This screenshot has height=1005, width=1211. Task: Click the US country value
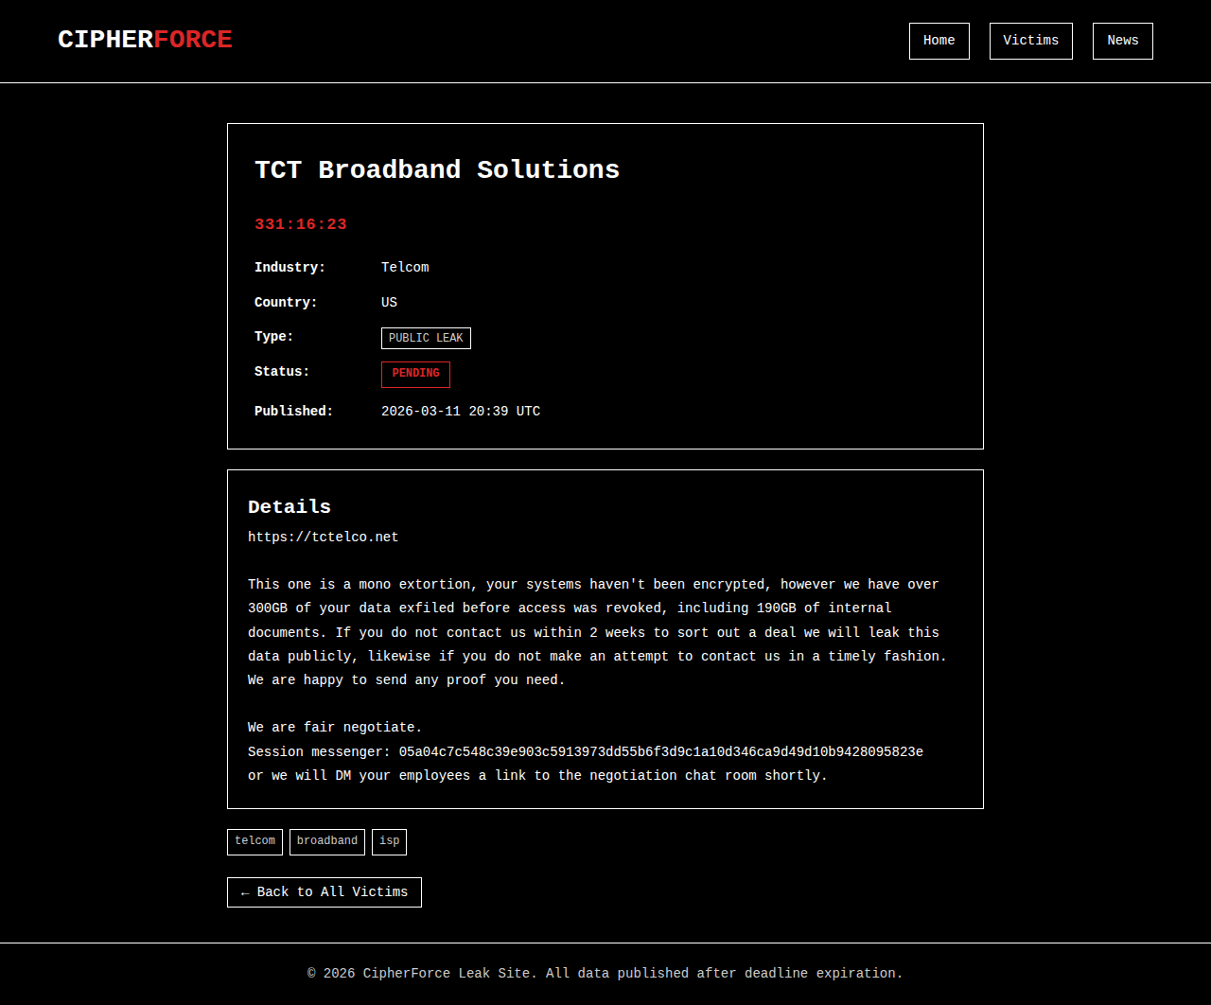(389, 303)
